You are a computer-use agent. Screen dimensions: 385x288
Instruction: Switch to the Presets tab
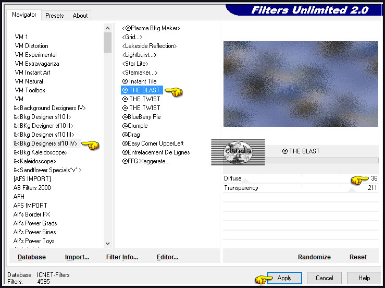[x=55, y=16]
